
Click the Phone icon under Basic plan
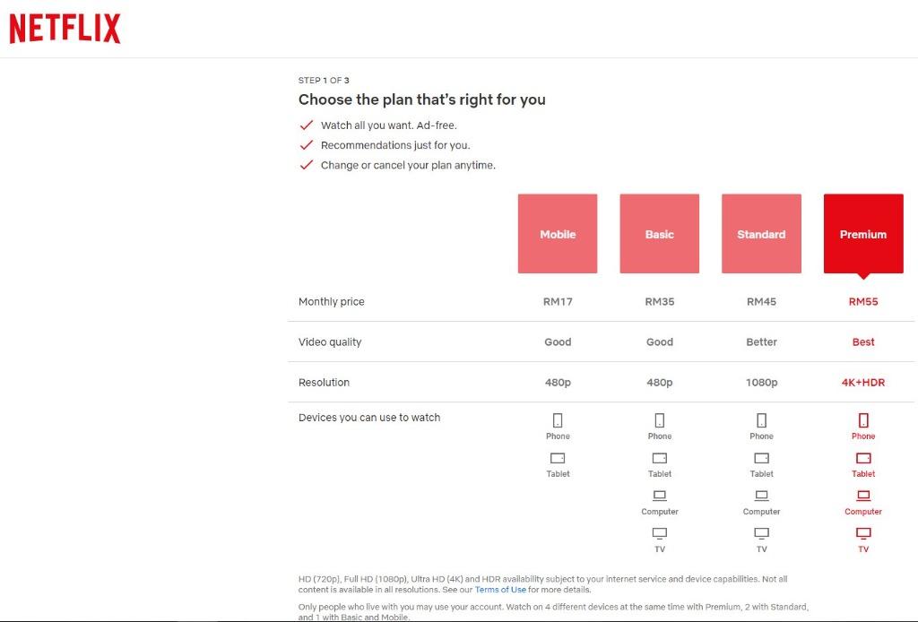[x=659, y=420]
